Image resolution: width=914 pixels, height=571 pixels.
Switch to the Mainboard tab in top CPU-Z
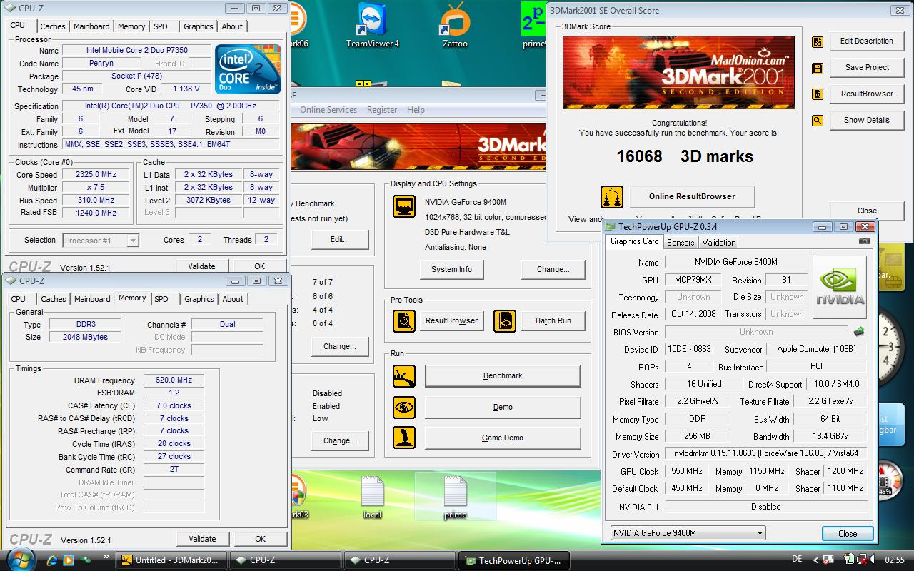click(x=91, y=26)
